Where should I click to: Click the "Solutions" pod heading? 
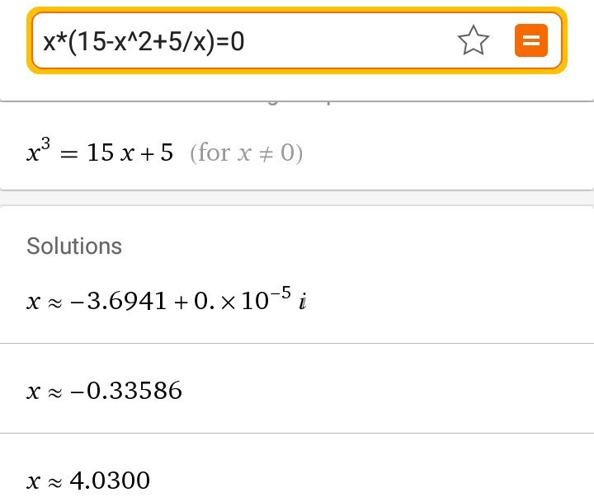(74, 246)
